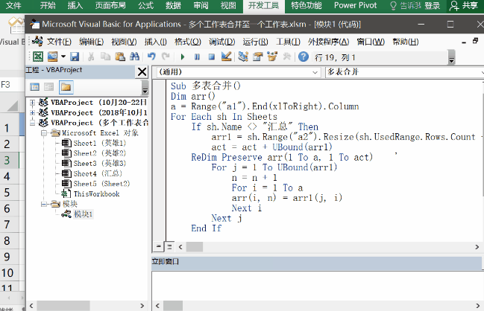Screen dimensions: 484x311
Task: Open the 外接程序(A) menu
Action: tap(328, 42)
